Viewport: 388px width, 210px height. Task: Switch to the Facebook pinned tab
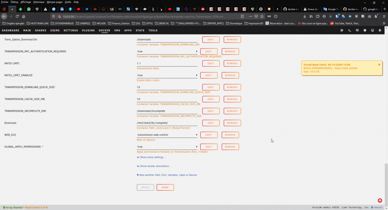point(70,9)
